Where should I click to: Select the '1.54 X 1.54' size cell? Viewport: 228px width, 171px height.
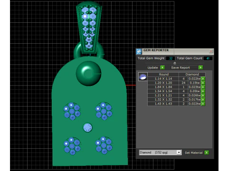(163, 91)
